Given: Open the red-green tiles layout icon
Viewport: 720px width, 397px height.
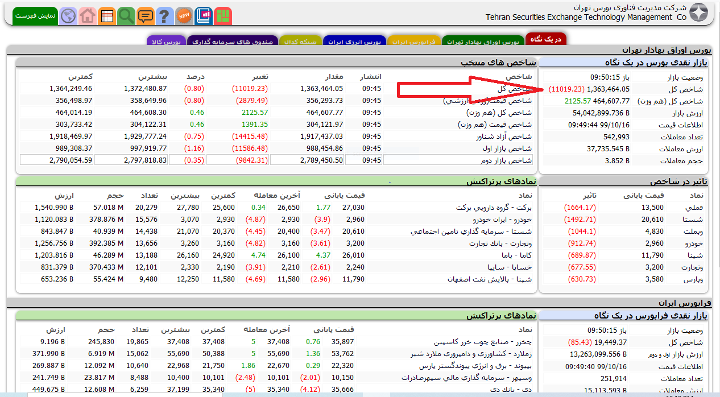Looking at the screenshot, I should [x=223, y=16].
